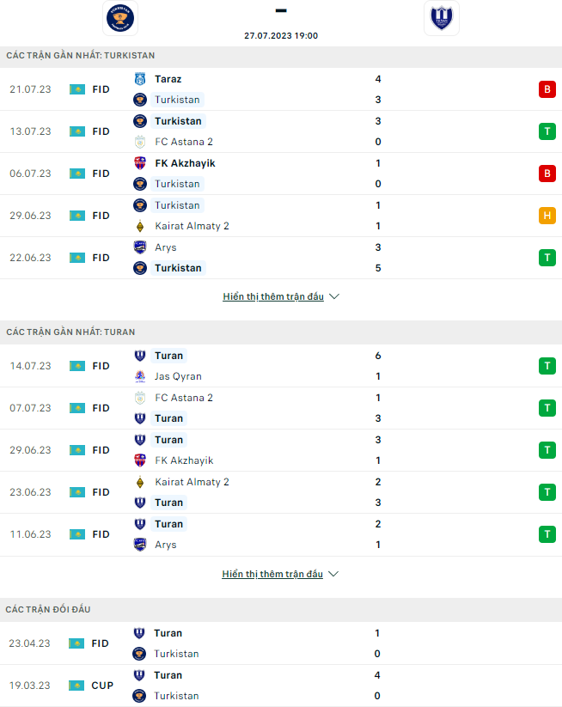The width and height of the screenshot is (562, 707).
Task: Select the Turan team name in the 11.06.23 match
Action: pyautogui.click(x=168, y=524)
